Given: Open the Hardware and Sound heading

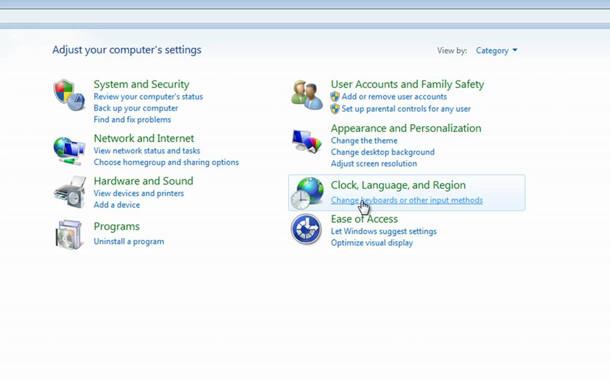Looking at the screenshot, I should point(143,181).
